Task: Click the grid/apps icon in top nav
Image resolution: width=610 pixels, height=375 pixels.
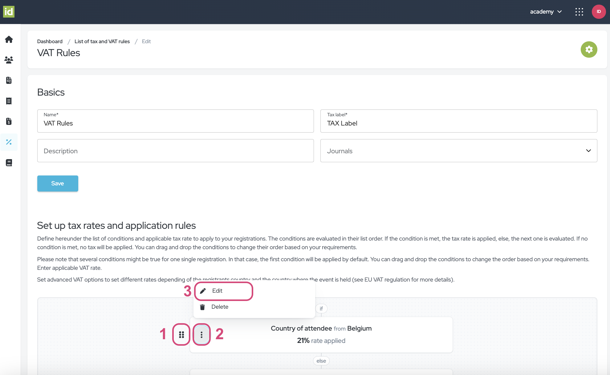Action: [579, 12]
